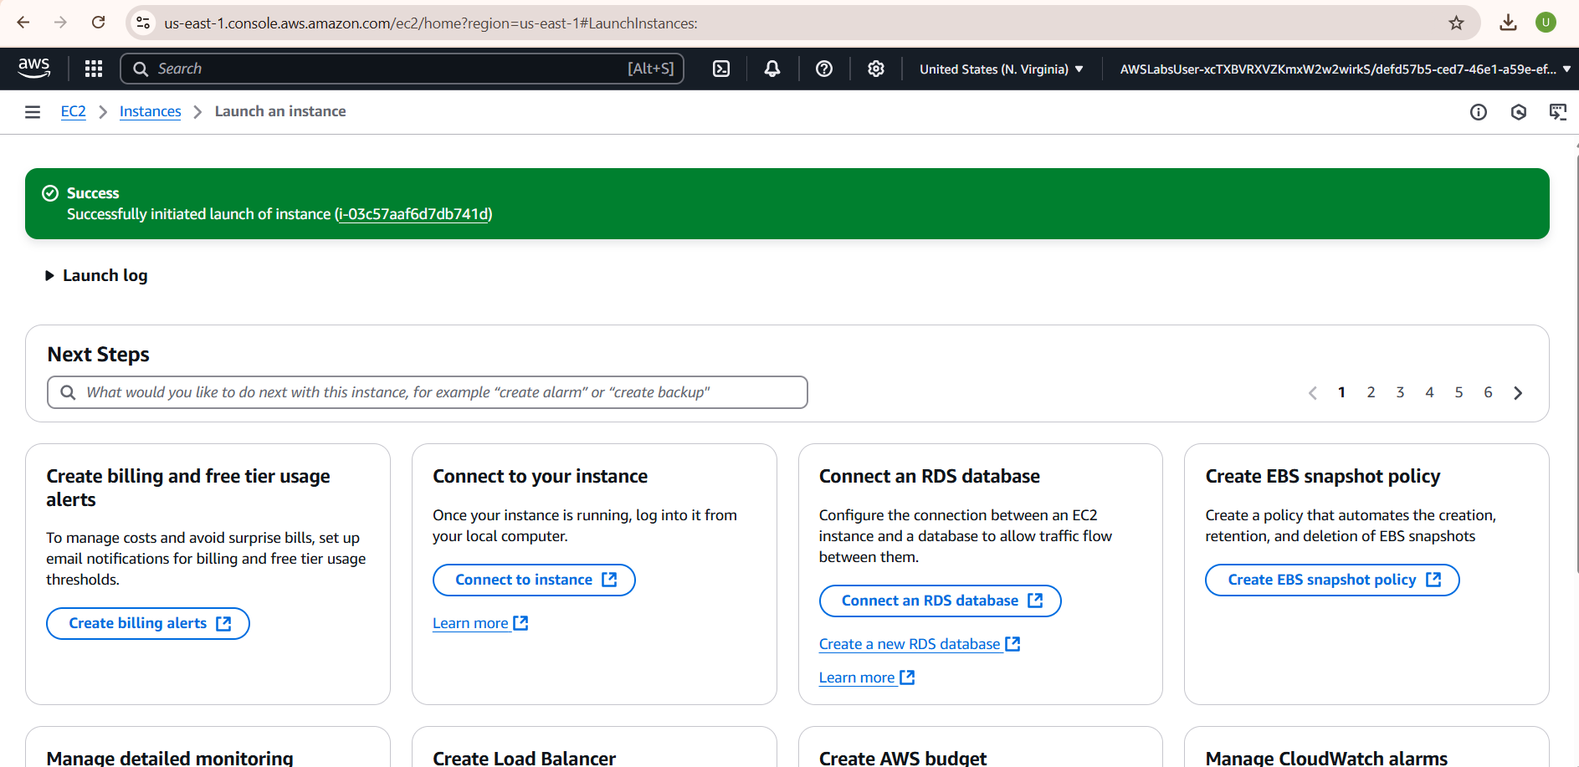This screenshot has width=1579, height=767.
Task: Click the search magnifier in Next Steps box
Action: 69,392
